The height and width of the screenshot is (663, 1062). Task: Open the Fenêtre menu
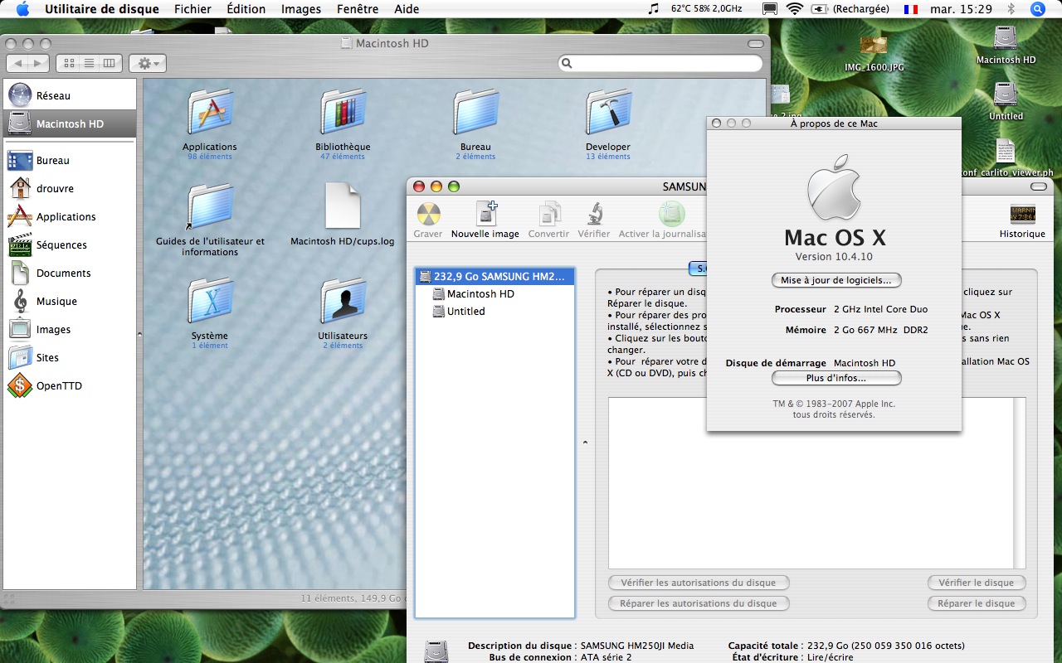359,9
